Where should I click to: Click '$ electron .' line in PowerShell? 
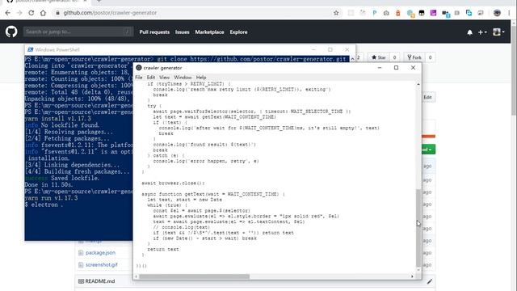[x=44, y=205]
